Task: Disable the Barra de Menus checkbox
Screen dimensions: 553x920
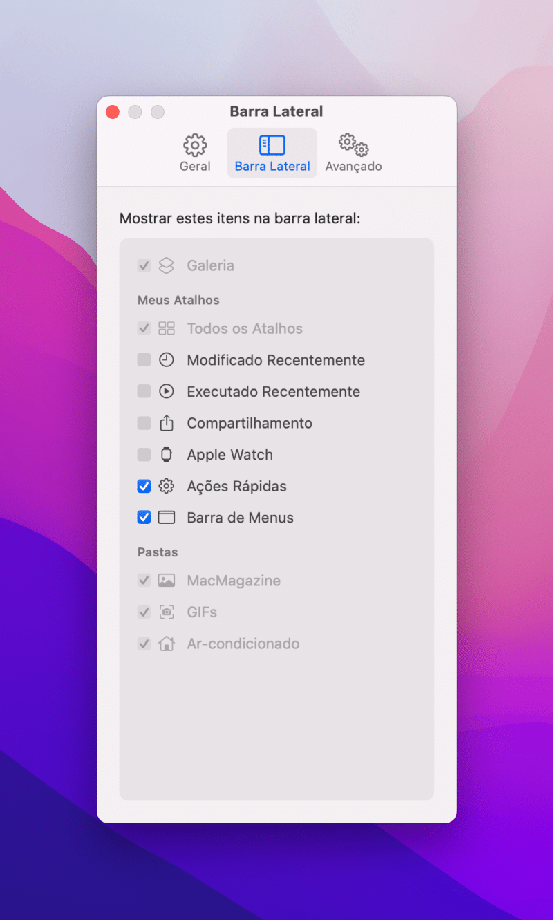Action: 143,517
